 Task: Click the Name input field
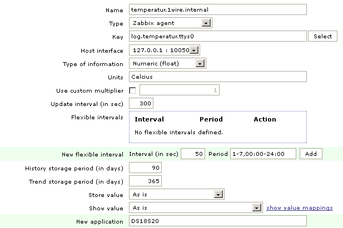pyautogui.click(x=217, y=9)
